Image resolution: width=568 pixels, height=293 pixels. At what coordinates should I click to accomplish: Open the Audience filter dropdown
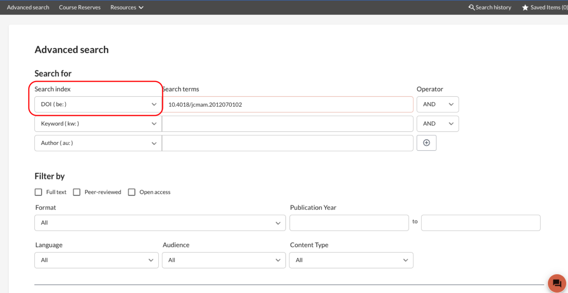pyautogui.click(x=224, y=260)
